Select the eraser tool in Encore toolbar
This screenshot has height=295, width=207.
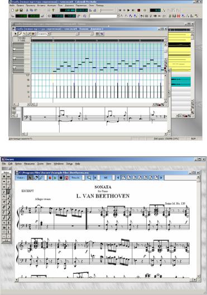[x=36, y=178]
